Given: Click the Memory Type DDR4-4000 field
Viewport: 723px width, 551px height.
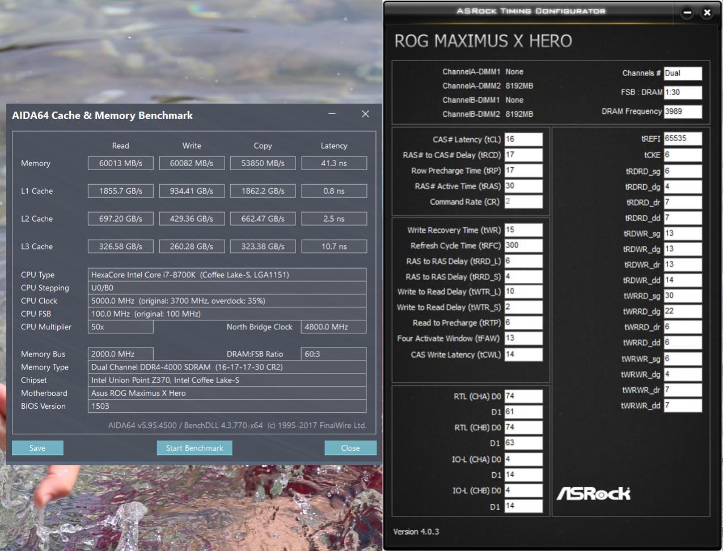Looking at the screenshot, I should pyautogui.click(x=227, y=367).
